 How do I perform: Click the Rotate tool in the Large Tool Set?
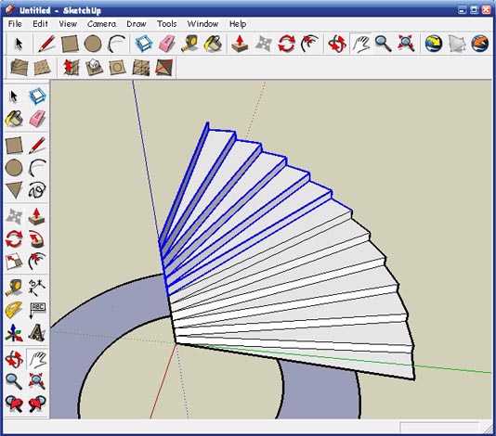point(14,238)
